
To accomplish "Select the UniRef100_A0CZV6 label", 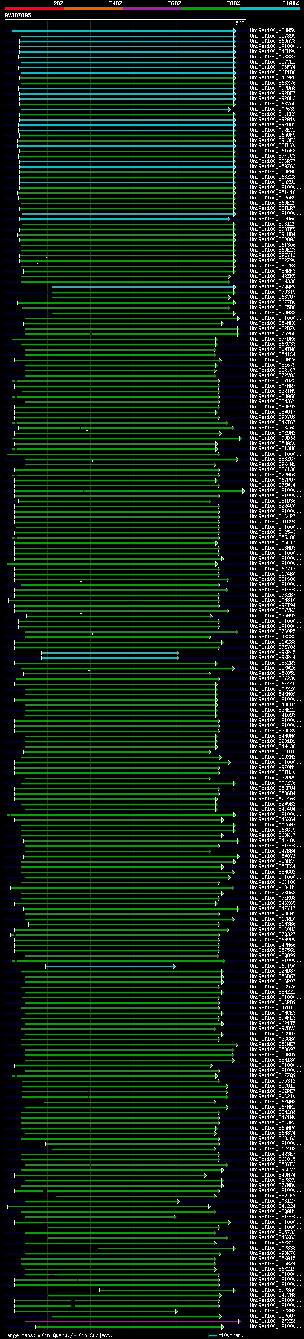I will pos(273,783).
